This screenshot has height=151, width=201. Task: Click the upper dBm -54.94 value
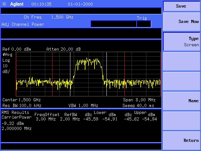click(149, 119)
